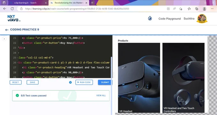
Task: Open the Favorites list icon
Action: click(189, 9)
